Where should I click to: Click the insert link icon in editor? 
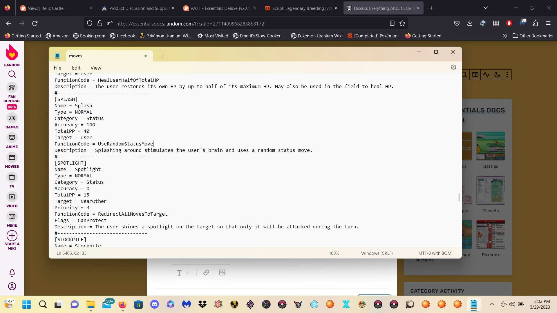(206, 273)
